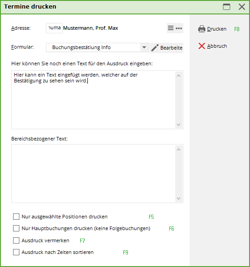Check Nur Hauptbuchungen drucken option
This screenshot has height=267, width=250.
16,228
